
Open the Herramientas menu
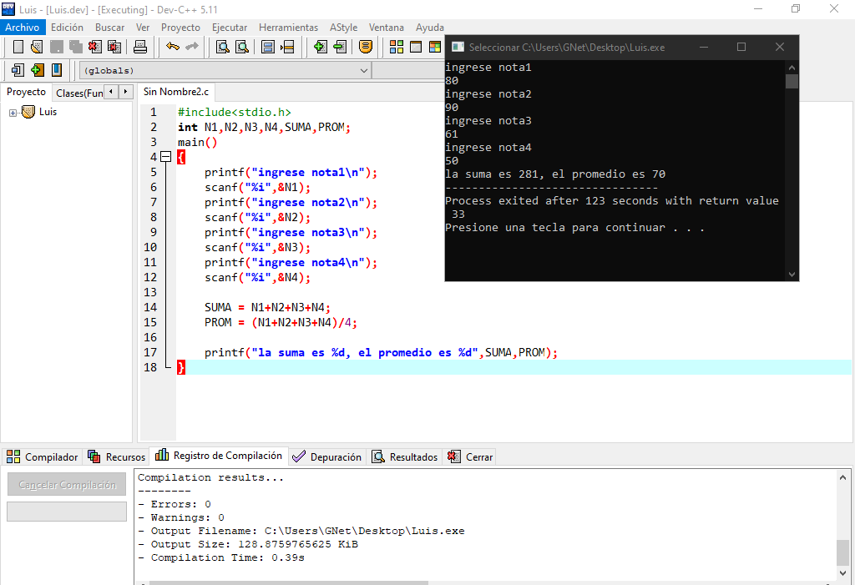tap(288, 28)
